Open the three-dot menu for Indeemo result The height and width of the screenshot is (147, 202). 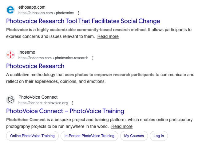(93, 58)
